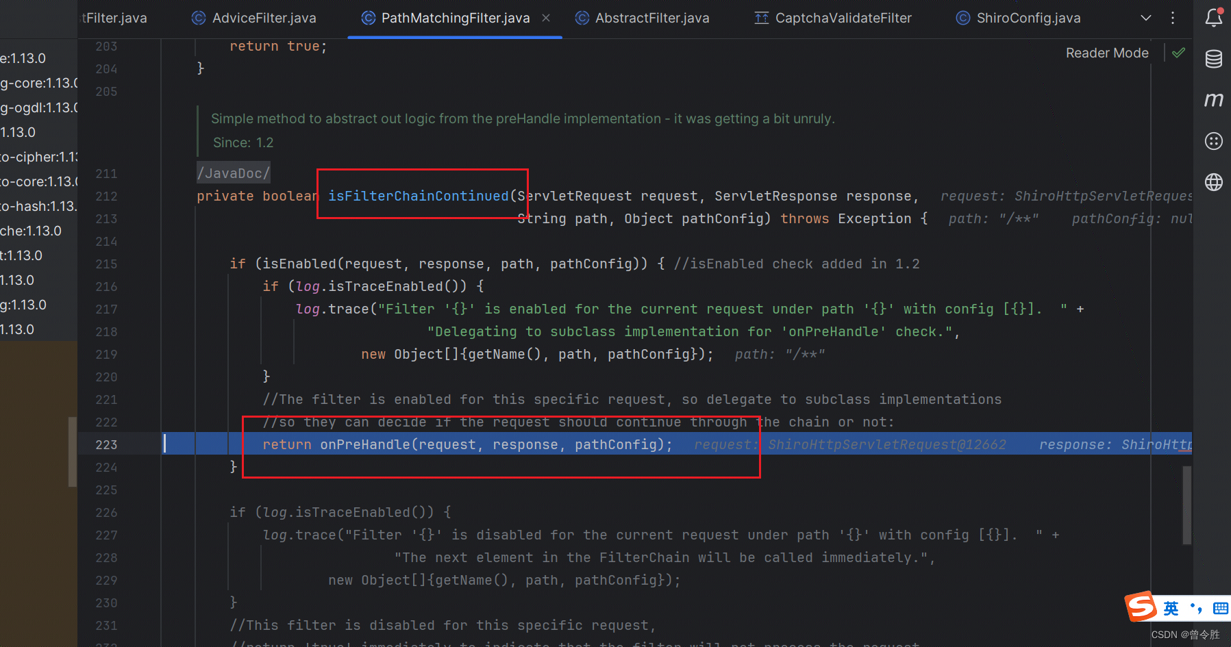Open the AbstractFilter.java tab
The width and height of the screenshot is (1231, 647).
[x=643, y=18]
